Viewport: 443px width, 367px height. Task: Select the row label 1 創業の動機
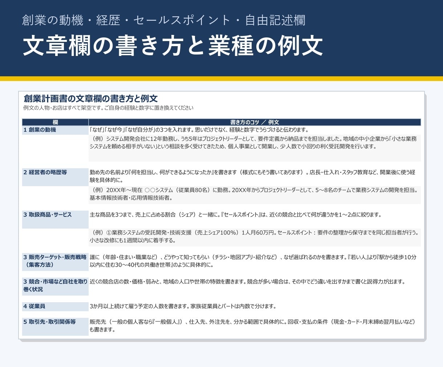click(x=55, y=130)
